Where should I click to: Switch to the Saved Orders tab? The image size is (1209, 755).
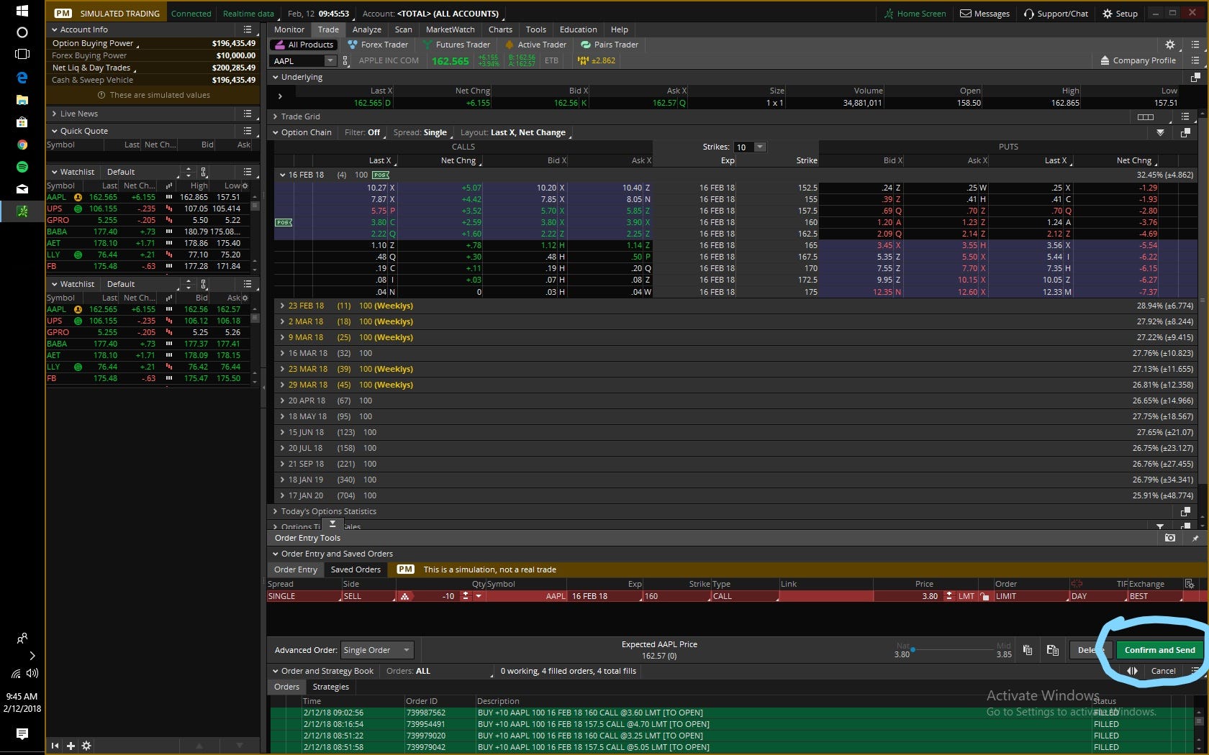coord(356,569)
